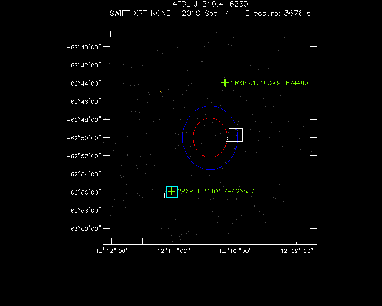The image size is (382, 306).
Task: Click the declination label -62°46'00"
Action: click(x=84, y=102)
